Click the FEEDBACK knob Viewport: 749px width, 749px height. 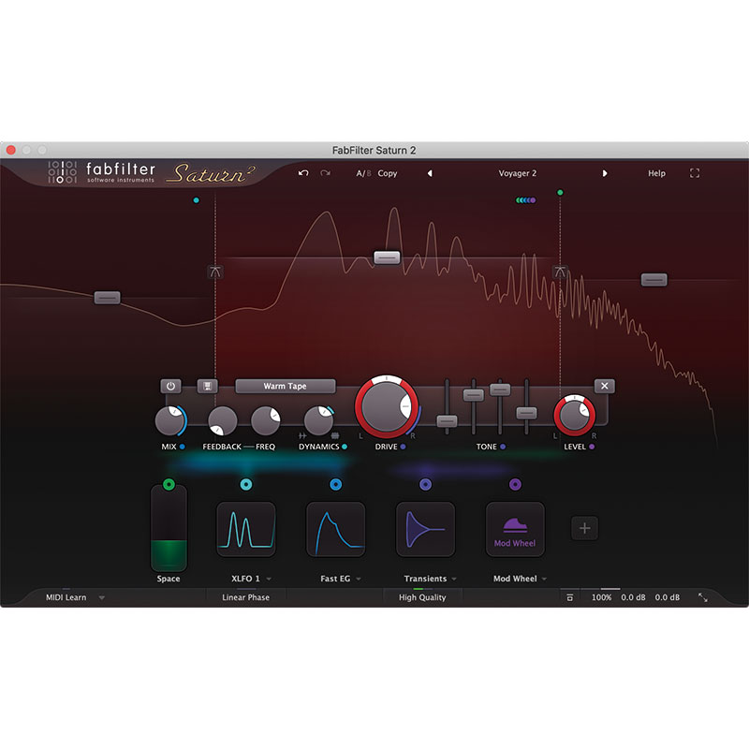click(222, 420)
